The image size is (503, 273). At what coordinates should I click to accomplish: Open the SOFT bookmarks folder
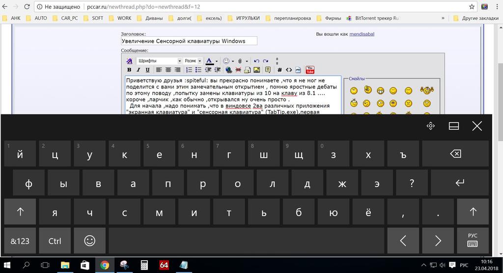(94, 18)
